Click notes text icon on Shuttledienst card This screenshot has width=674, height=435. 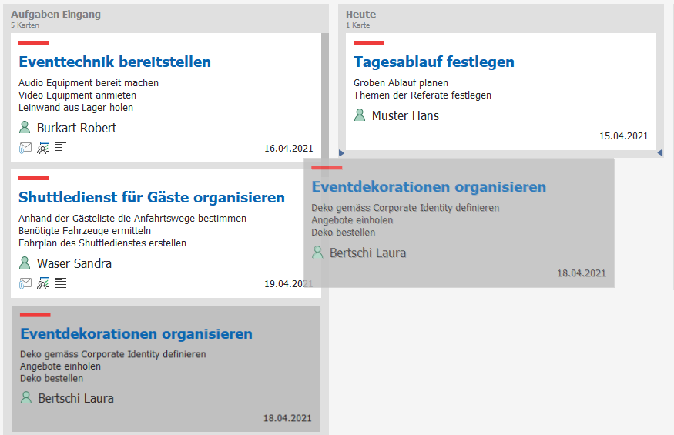pyautogui.click(x=61, y=283)
